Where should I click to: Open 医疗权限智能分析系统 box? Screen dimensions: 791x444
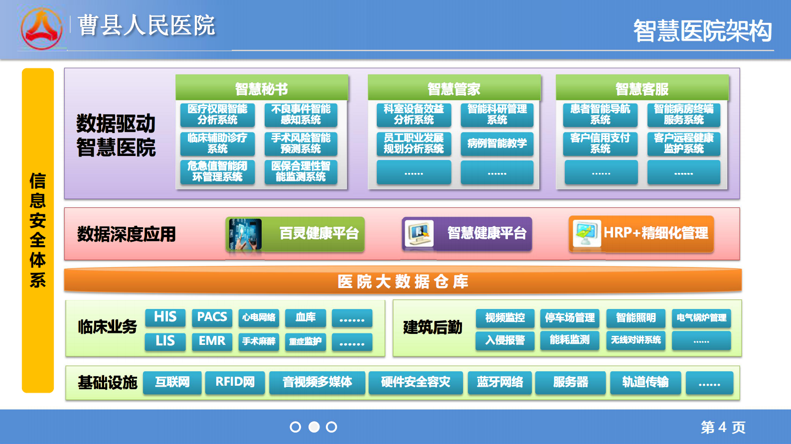coord(217,115)
